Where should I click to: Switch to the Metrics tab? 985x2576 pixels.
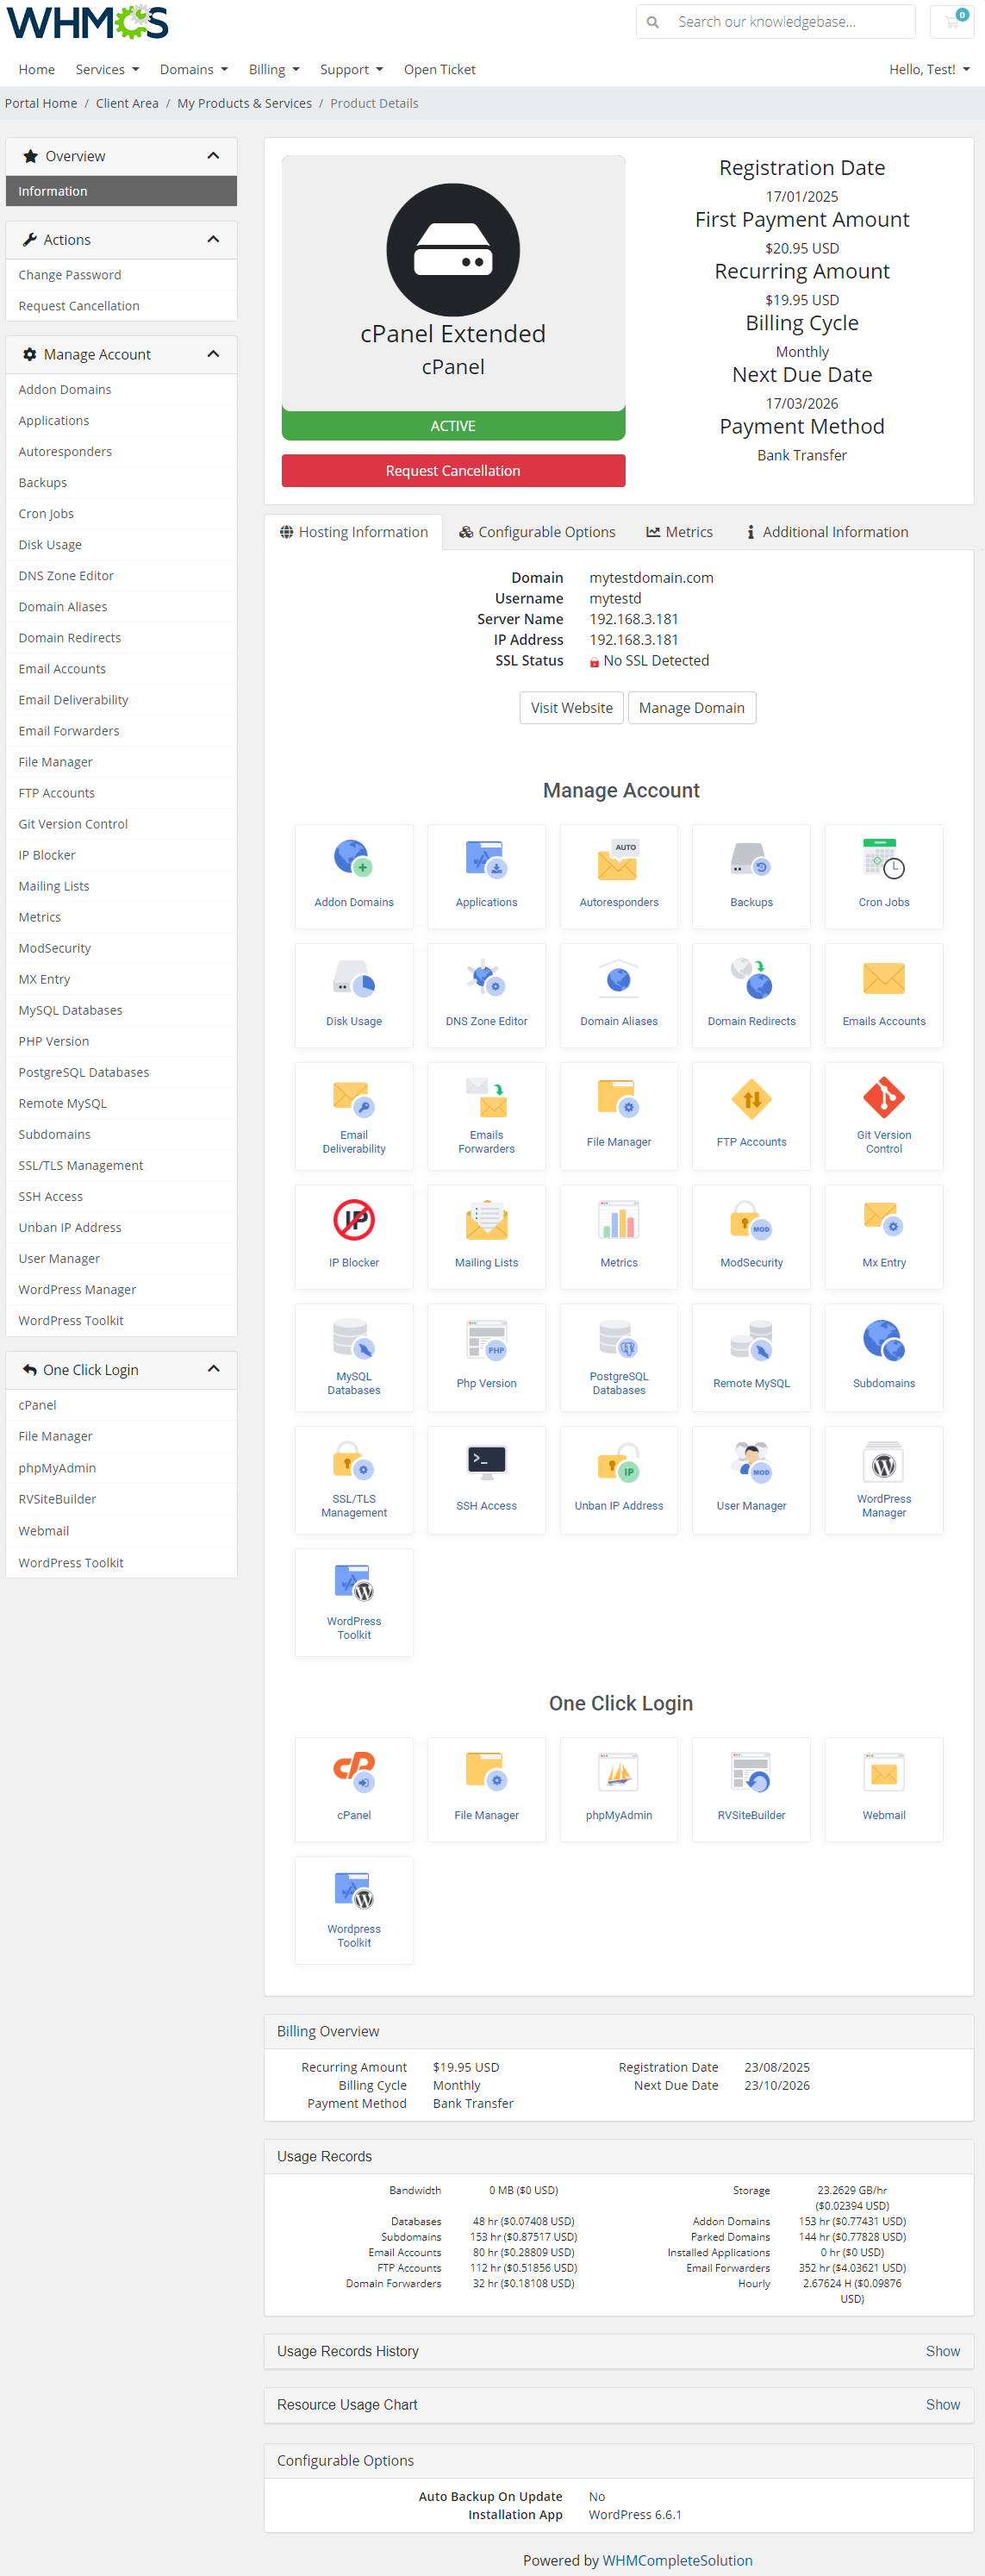pos(679,532)
